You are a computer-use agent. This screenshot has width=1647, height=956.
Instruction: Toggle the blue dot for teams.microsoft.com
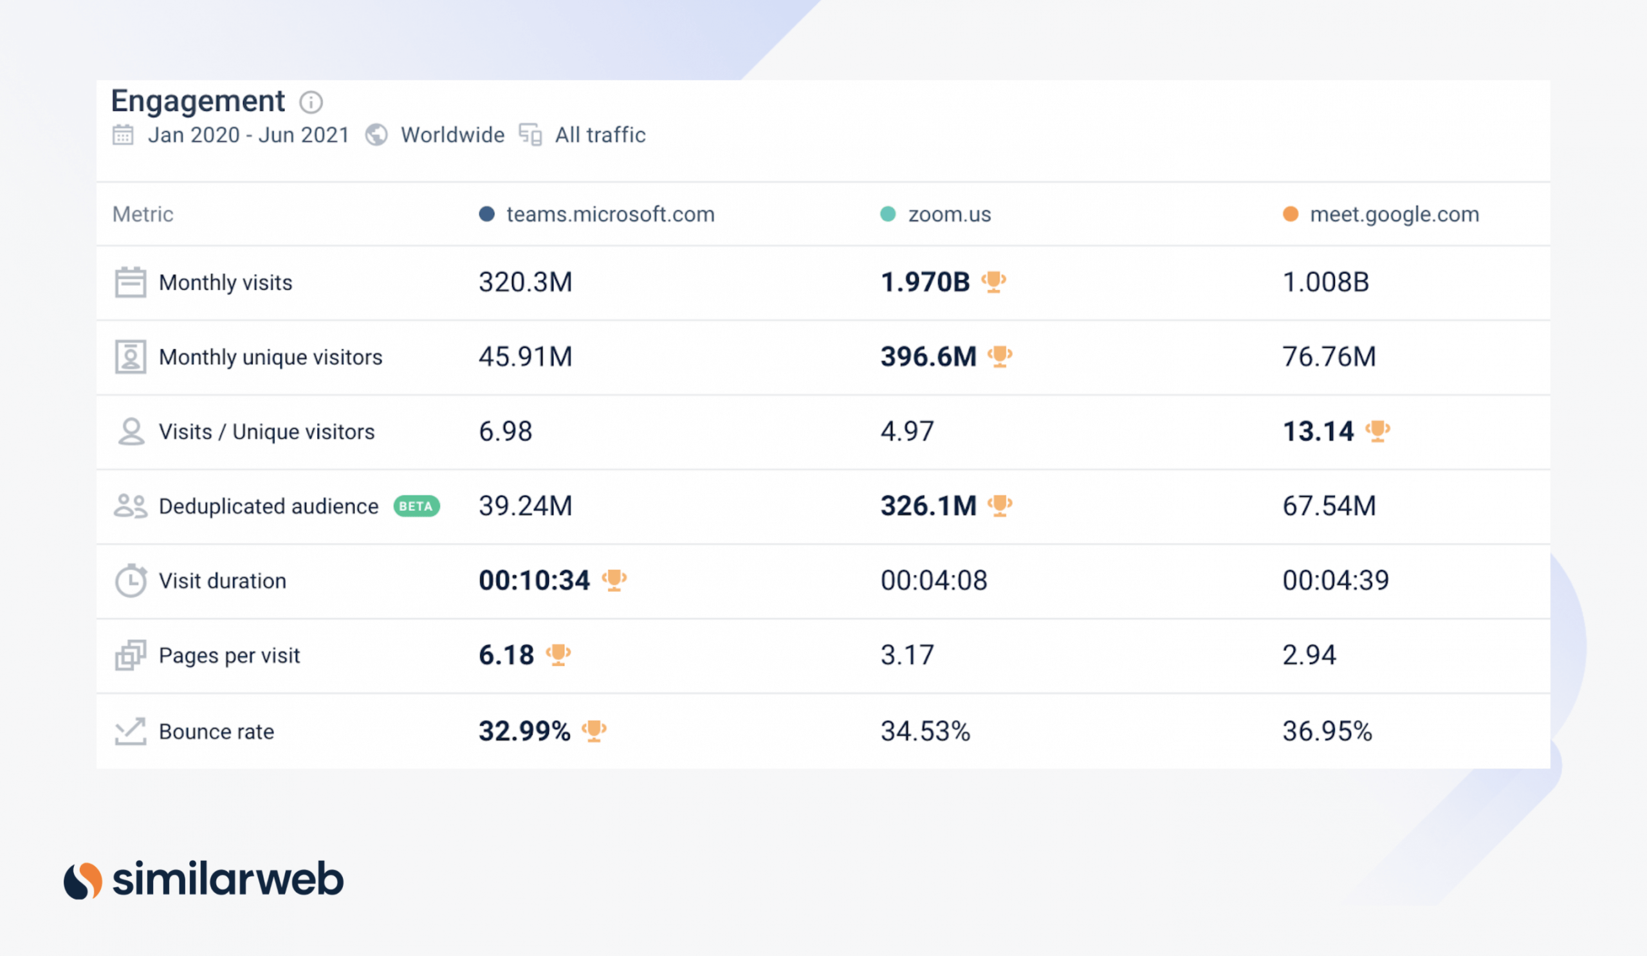486,213
